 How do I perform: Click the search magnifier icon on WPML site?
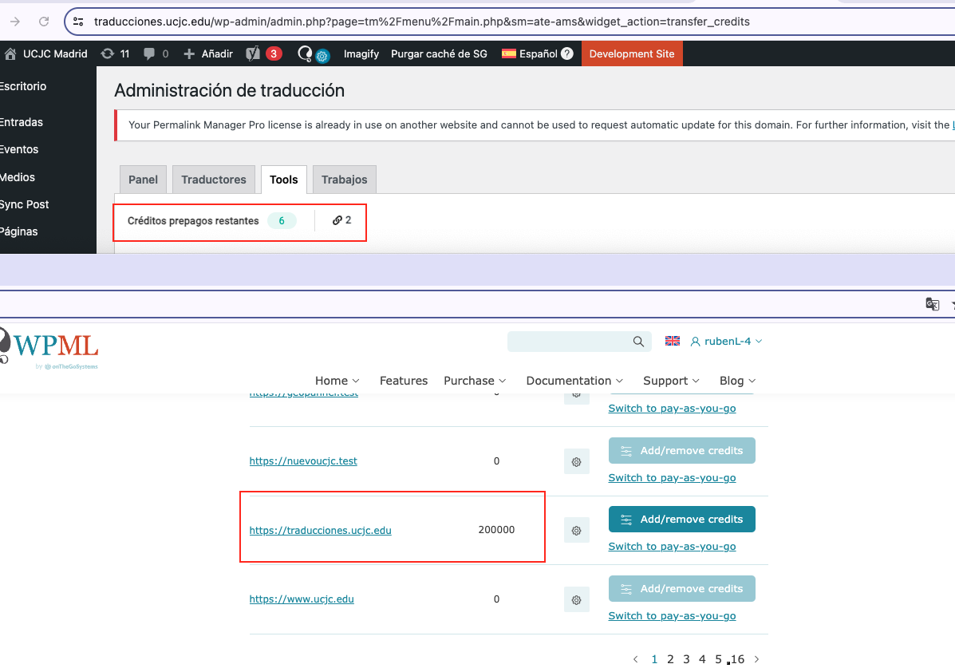pos(638,342)
